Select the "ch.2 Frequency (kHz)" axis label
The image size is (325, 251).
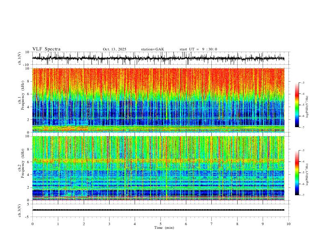pyautogui.click(x=21, y=163)
